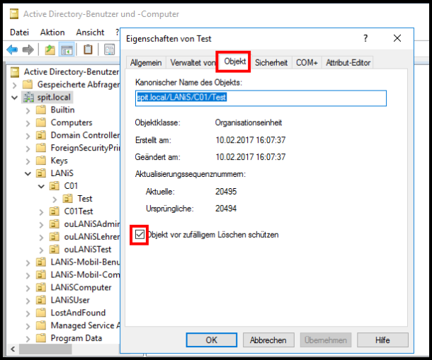This screenshot has width=432, height=360.
Task: Click the Up one level folder icon
Action: [x=50, y=50]
